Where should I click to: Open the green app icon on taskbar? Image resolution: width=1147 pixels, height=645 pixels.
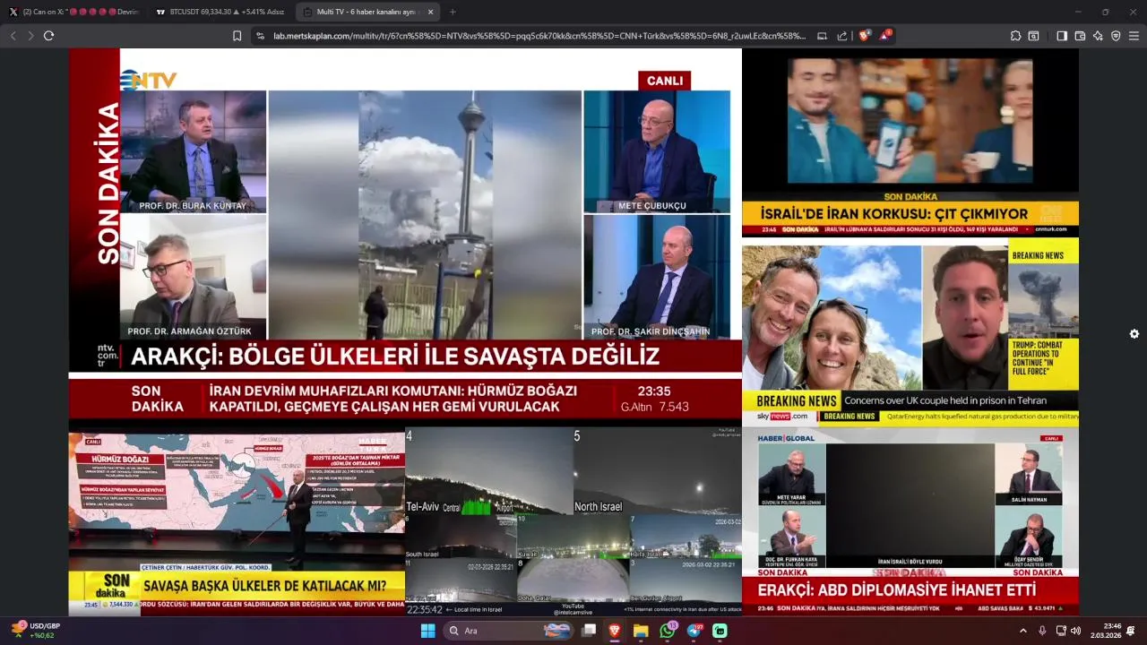(x=720, y=631)
